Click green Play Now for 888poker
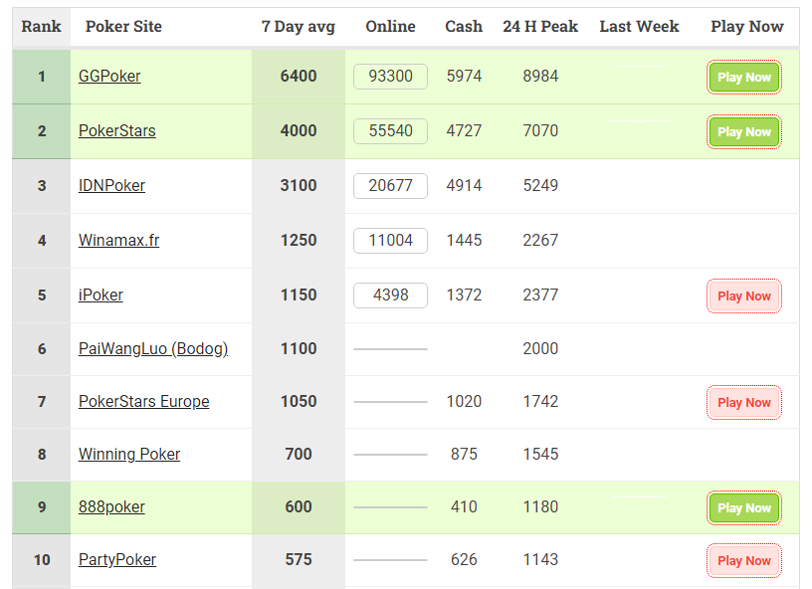812x589 pixels. point(743,508)
